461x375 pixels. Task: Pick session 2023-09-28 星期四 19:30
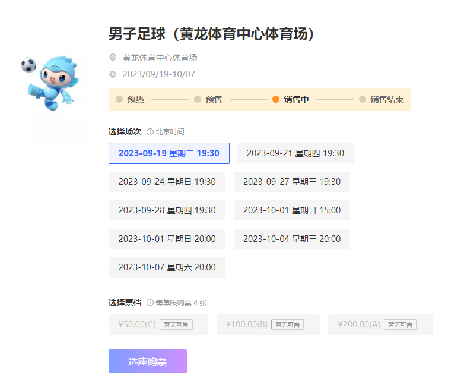click(x=167, y=210)
